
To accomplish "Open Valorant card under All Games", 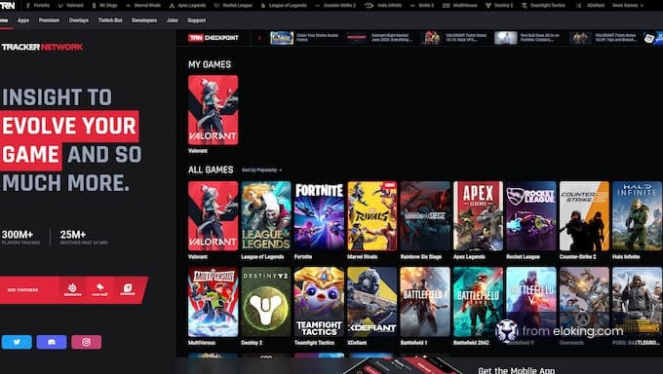I will tap(214, 216).
